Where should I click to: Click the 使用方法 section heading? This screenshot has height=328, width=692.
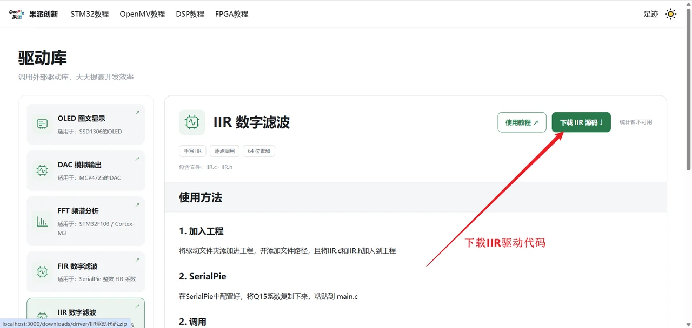[201, 197]
